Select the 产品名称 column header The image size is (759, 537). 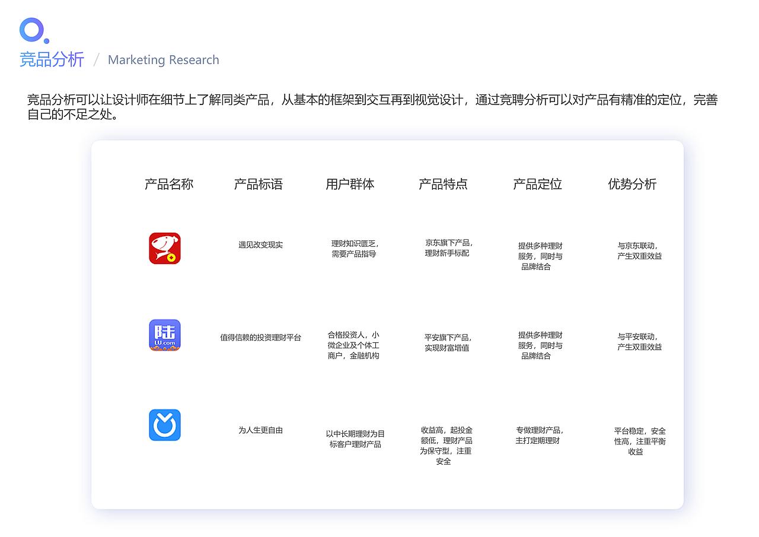click(x=169, y=184)
